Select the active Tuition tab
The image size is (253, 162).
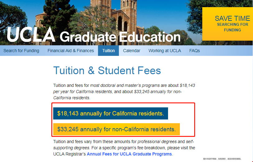(108, 51)
